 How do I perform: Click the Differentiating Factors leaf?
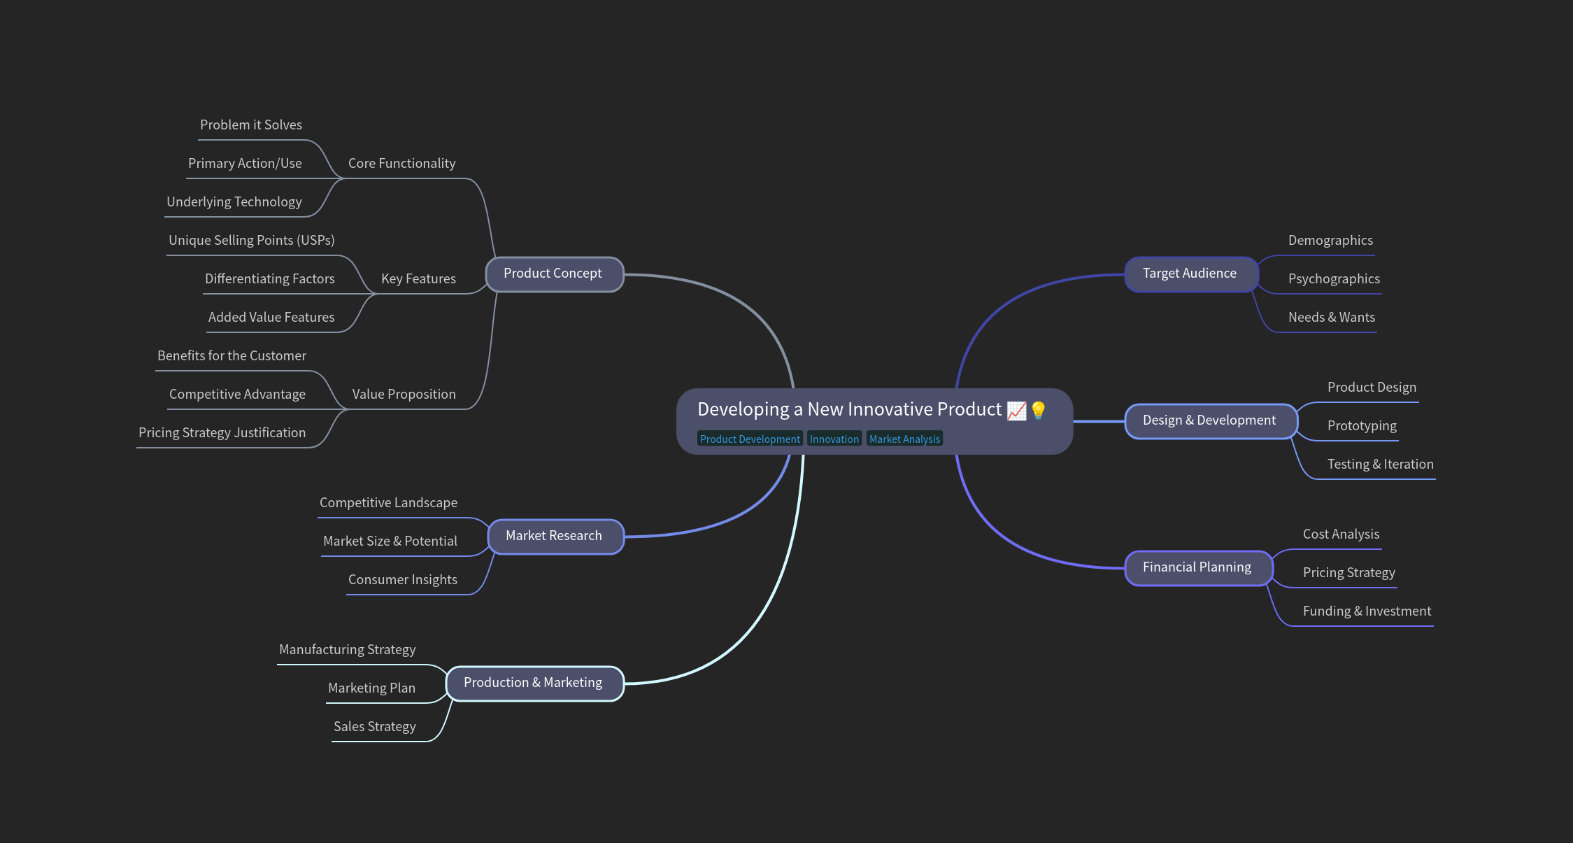point(270,279)
